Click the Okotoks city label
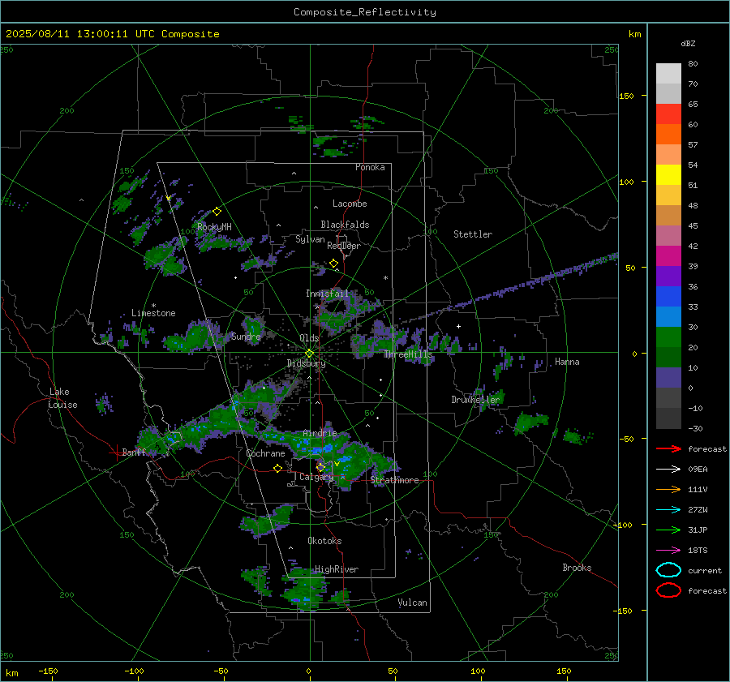Viewport: 730px width, 682px height. [x=324, y=541]
